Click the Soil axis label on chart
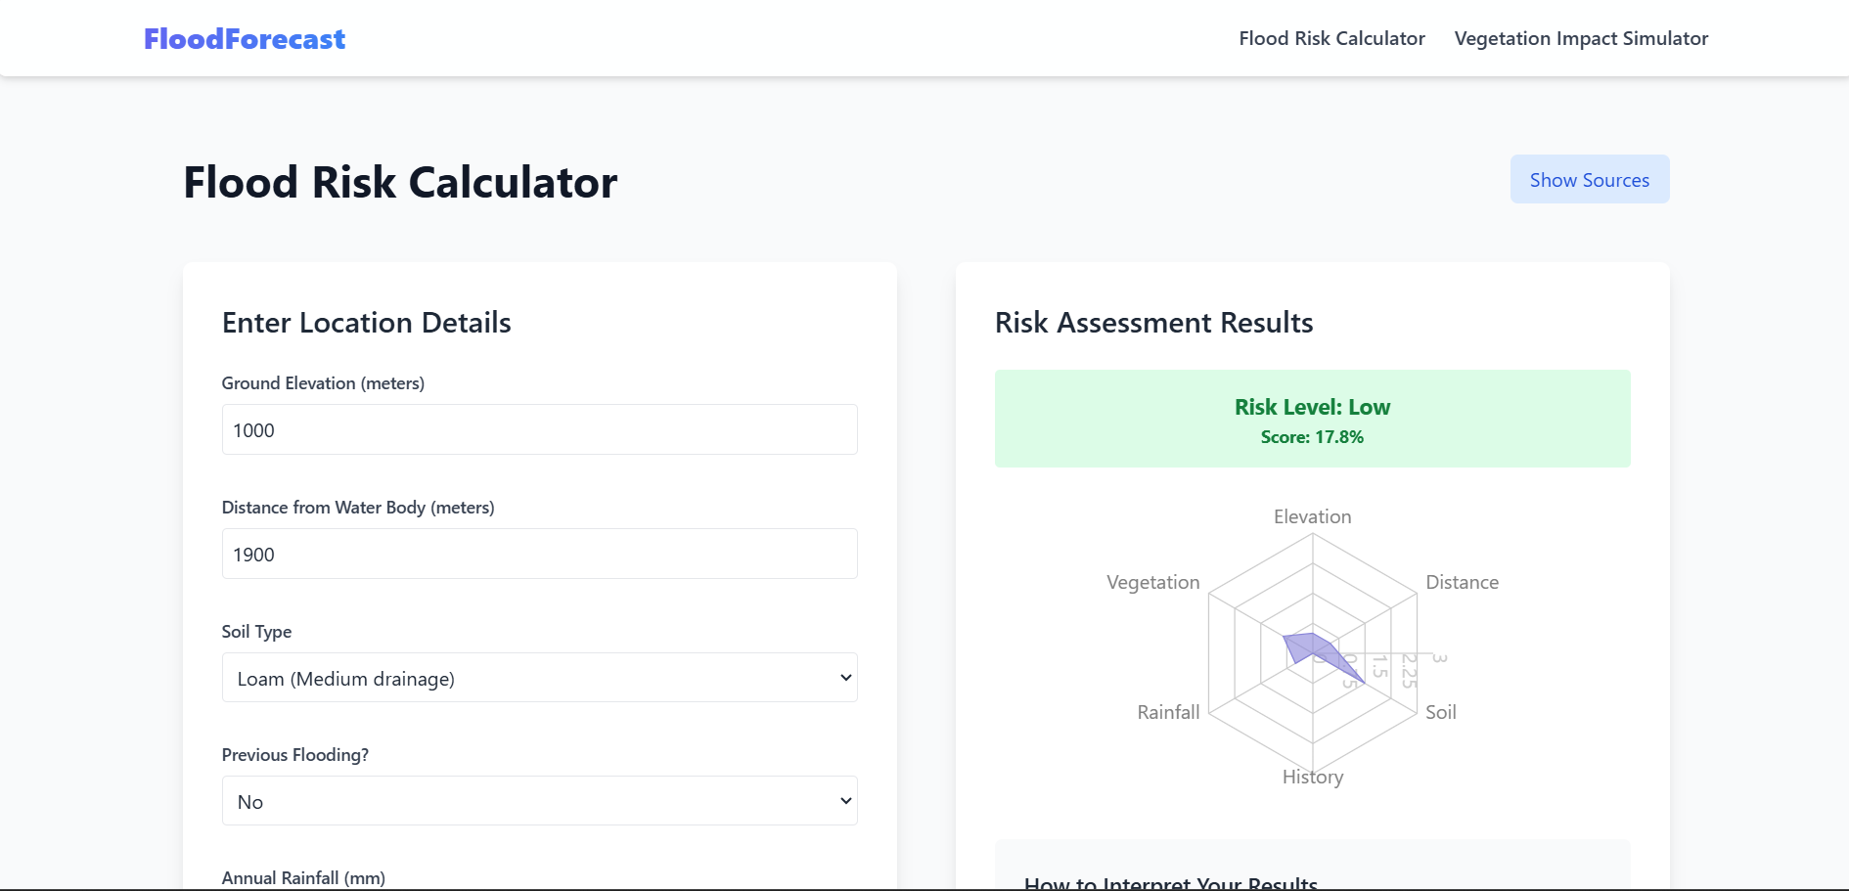Image resolution: width=1849 pixels, height=891 pixels. (1440, 712)
